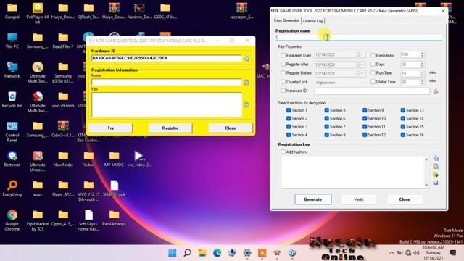464x261 pixels.
Task: Open Network desktop icon
Action: pos(12,70)
